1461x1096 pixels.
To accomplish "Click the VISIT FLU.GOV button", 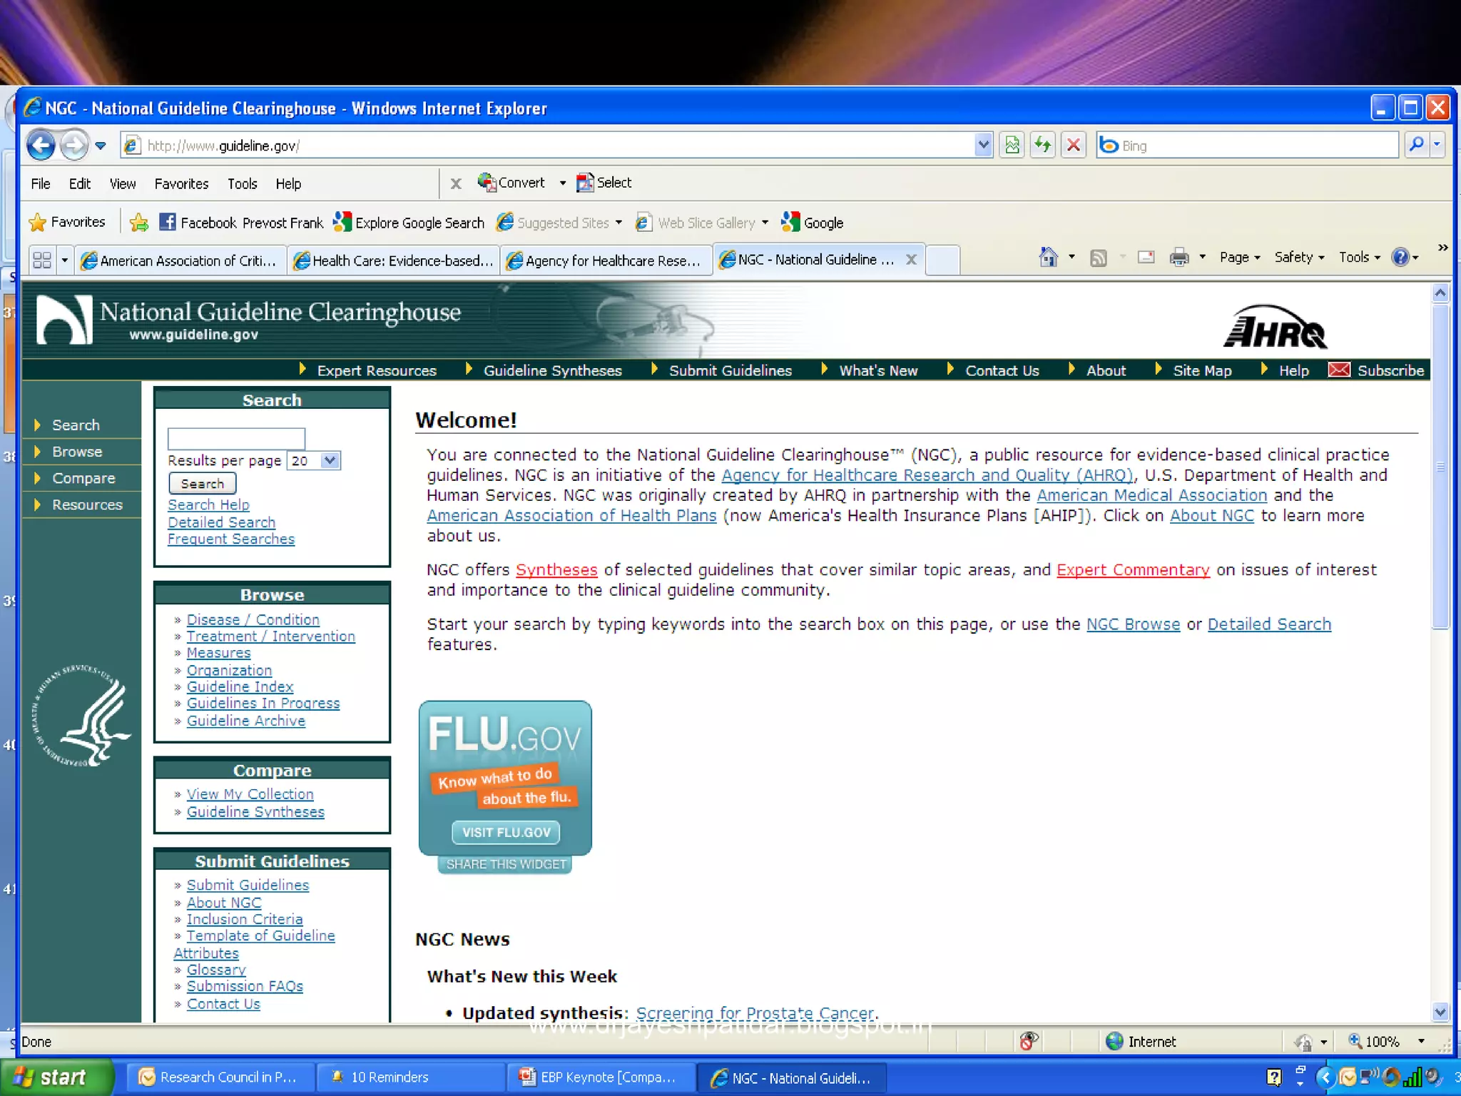I will [x=506, y=832].
